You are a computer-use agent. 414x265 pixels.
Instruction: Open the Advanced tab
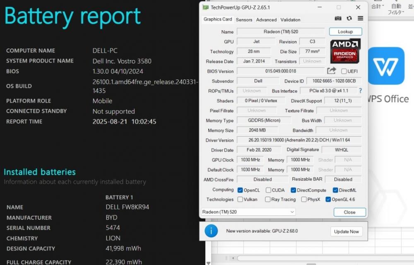[266, 19]
